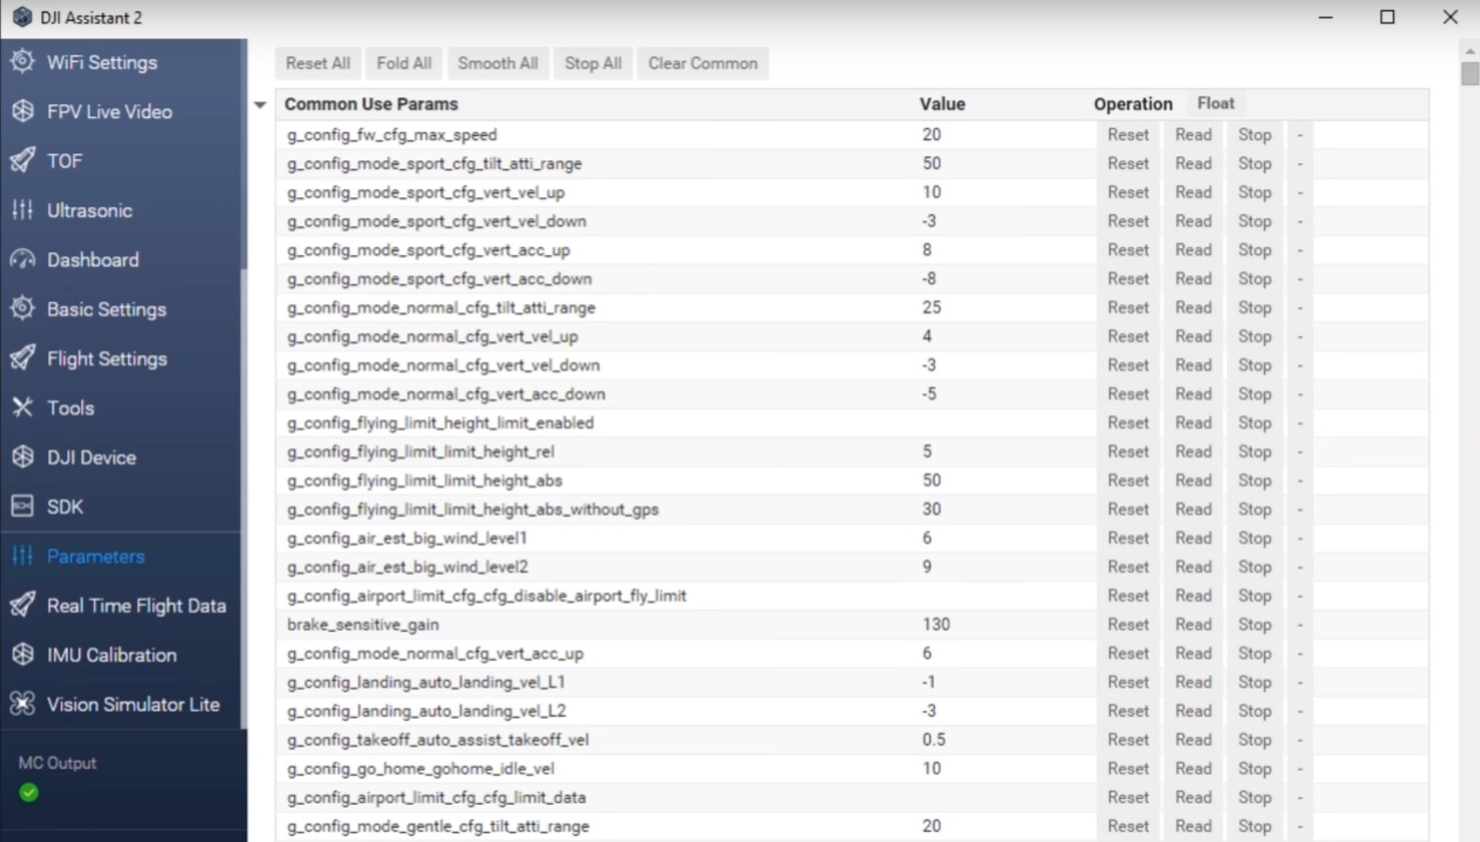Collapse the Common Use Params section arrow
The height and width of the screenshot is (842, 1480).
pyautogui.click(x=260, y=105)
